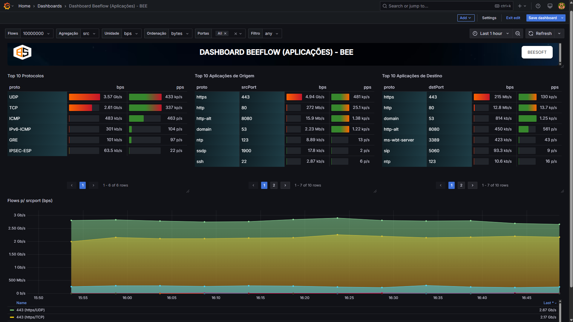The image size is (573, 322).
Task: Open the news feed monitor icon
Action: pyautogui.click(x=550, y=6)
